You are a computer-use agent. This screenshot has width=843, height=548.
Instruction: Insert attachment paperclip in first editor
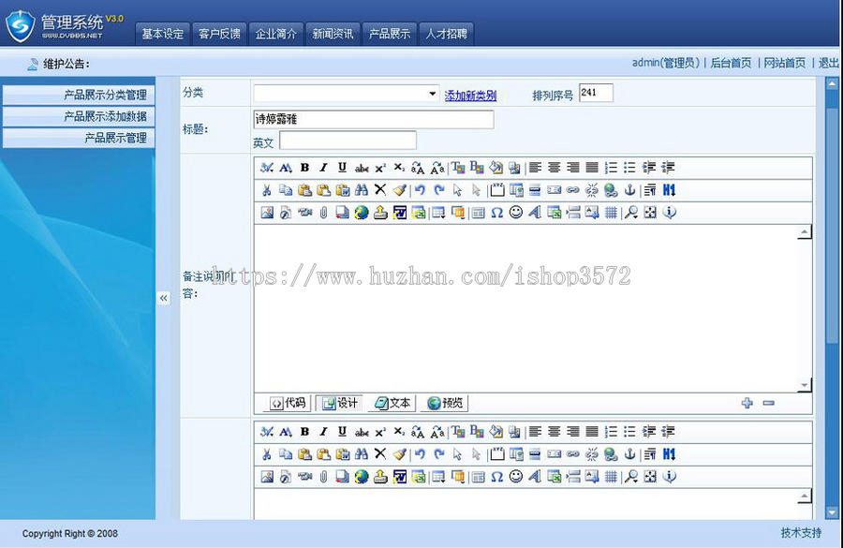323,213
